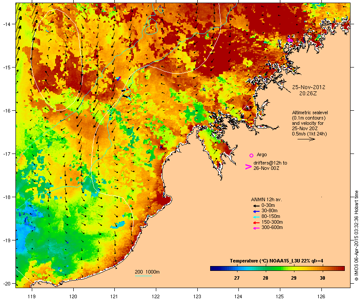Click the 'ANMN 12h av.' heading

(x=266, y=199)
